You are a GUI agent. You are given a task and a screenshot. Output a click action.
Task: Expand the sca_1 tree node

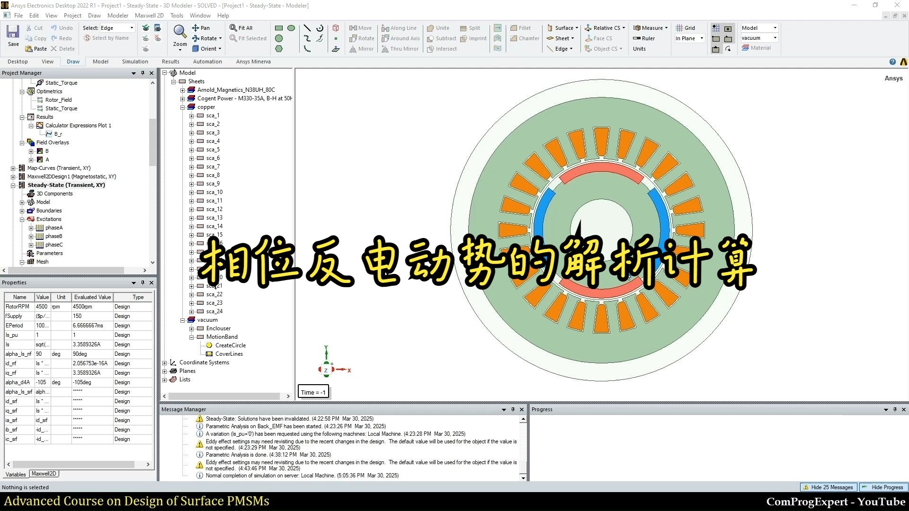tap(191, 116)
